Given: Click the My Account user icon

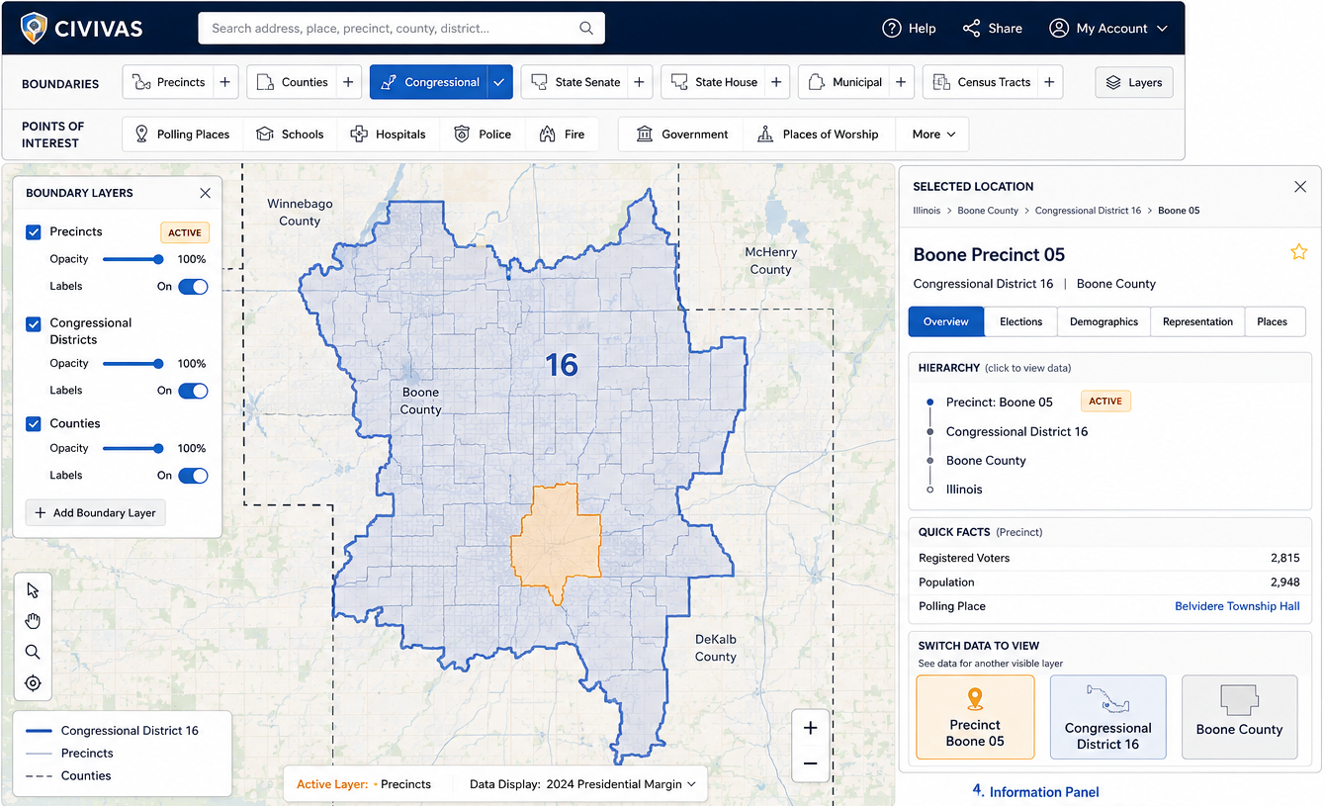Looking at the screenshot, I should [x=1059, y=29].
